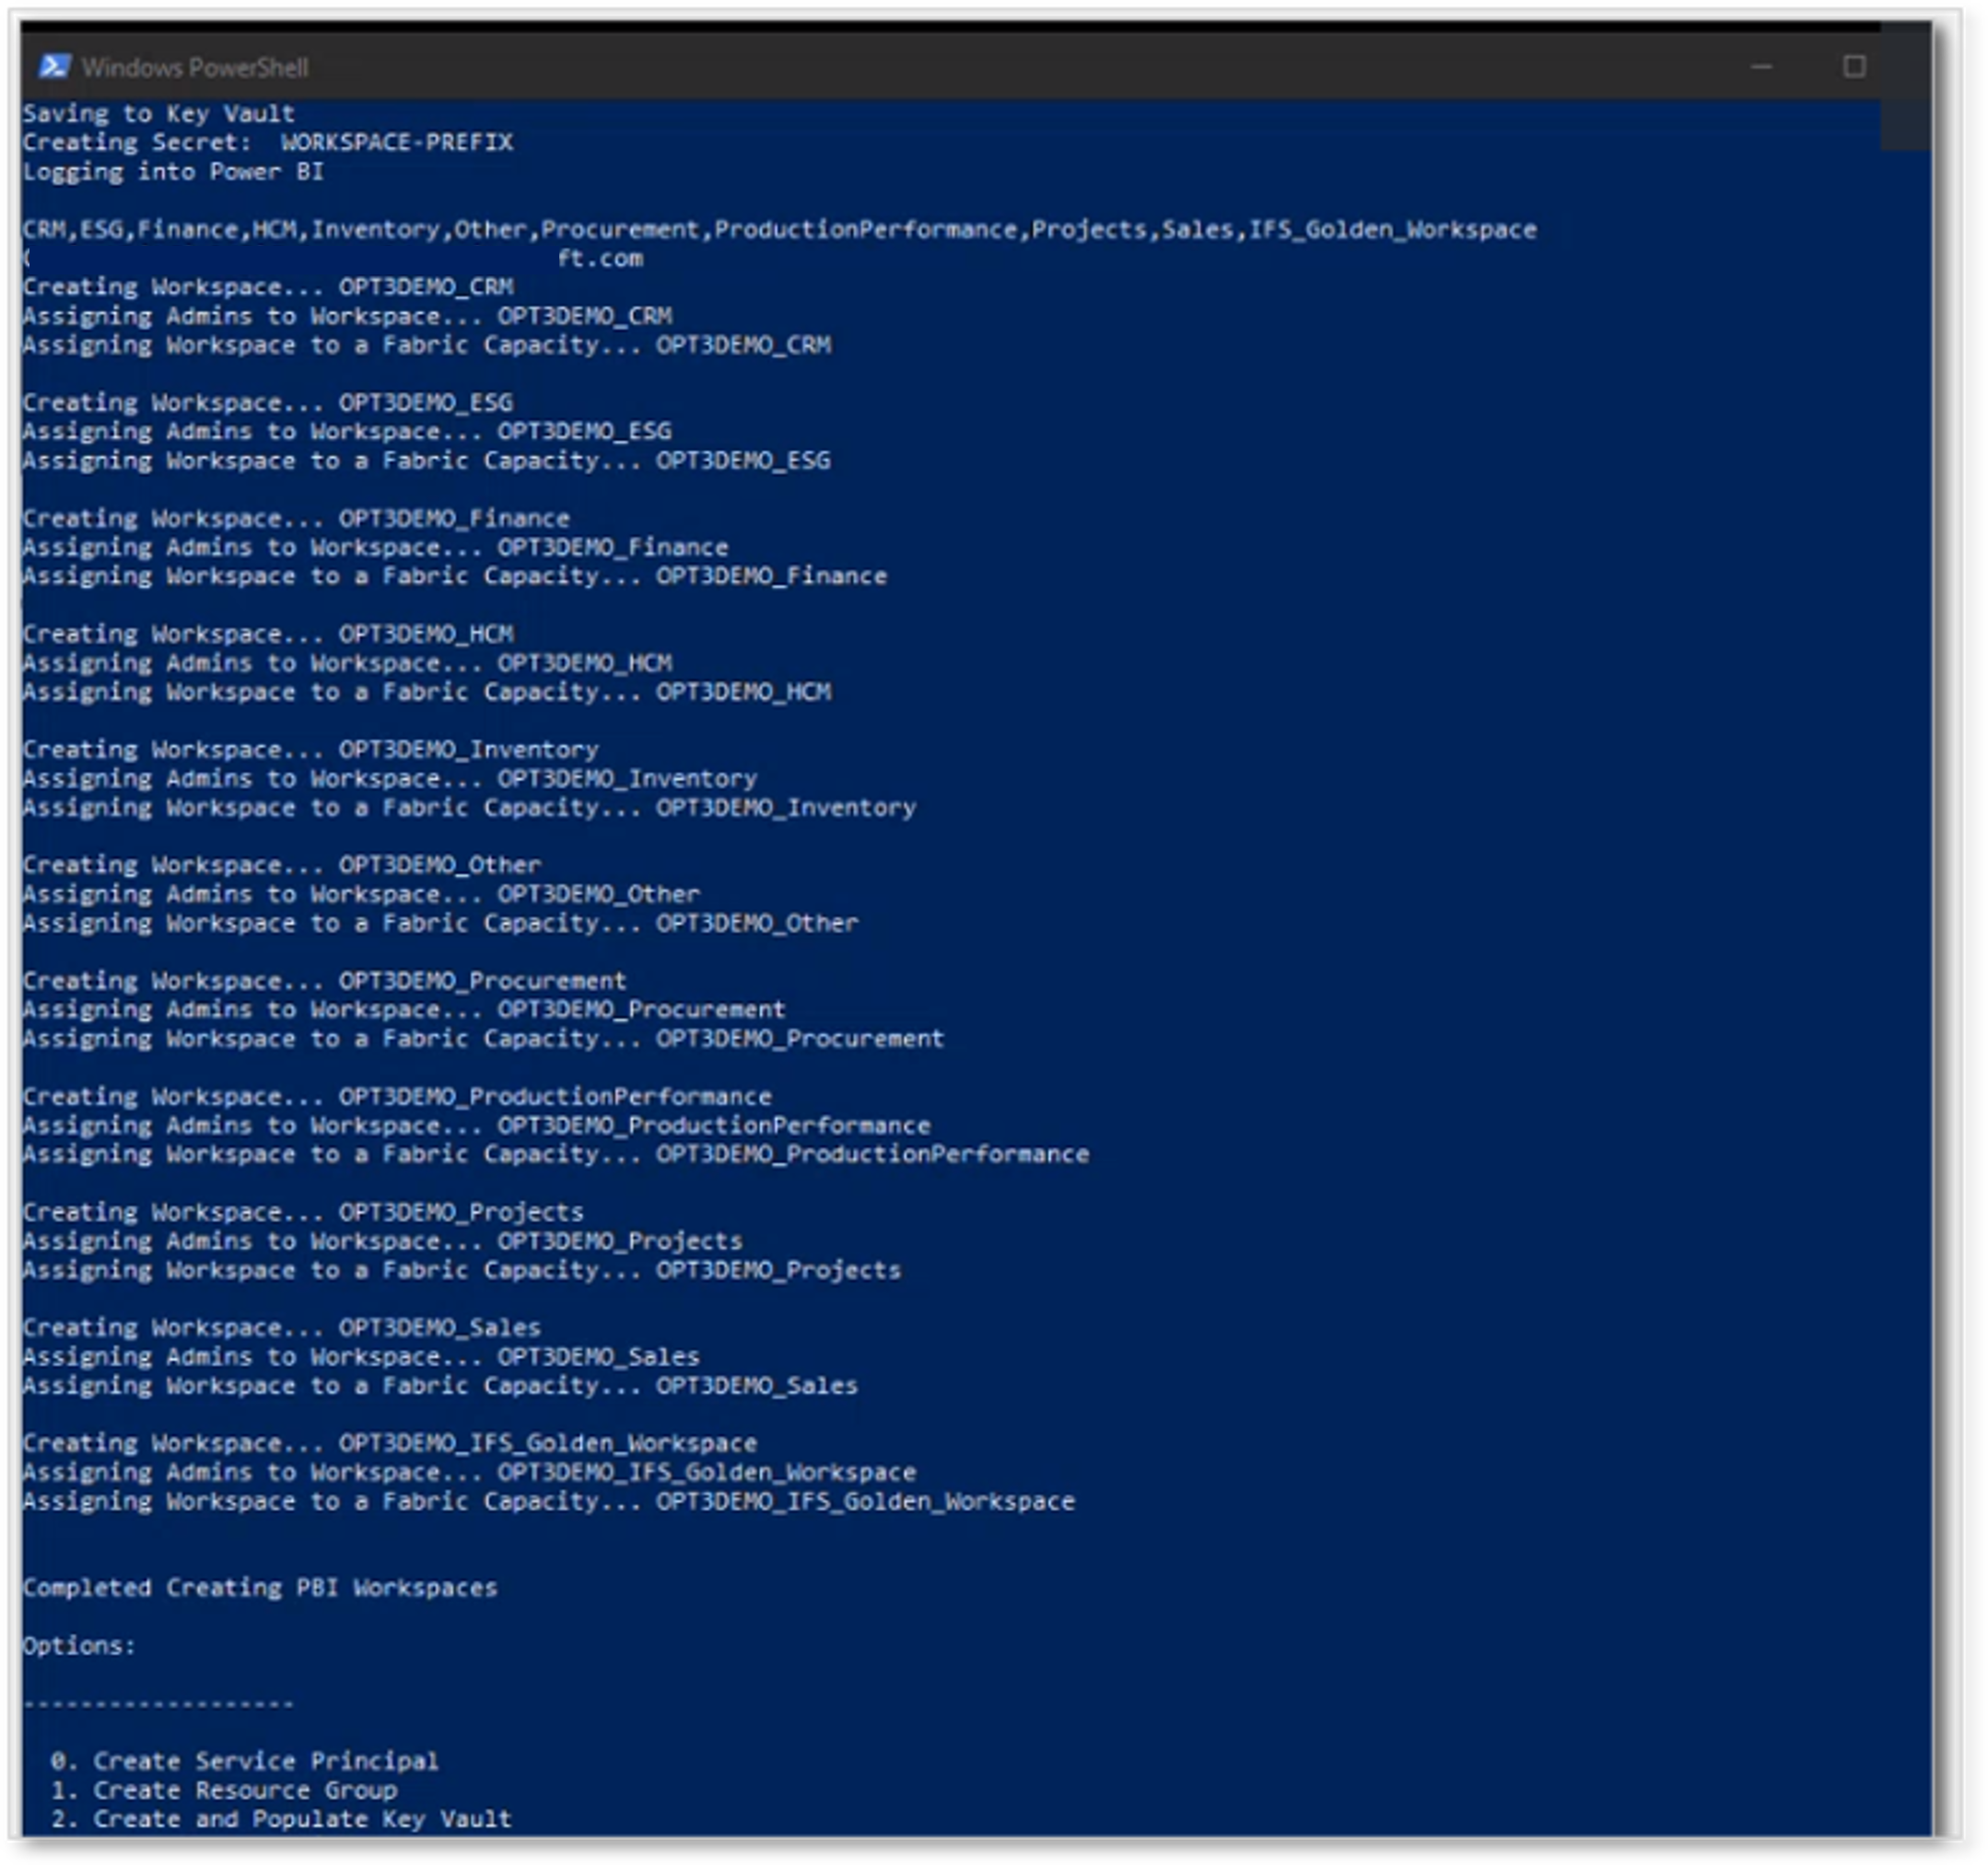This screenshot has width=1988, height=1865.
Task: Click the 'Windows PowerShell' title text
Action: (195, 67)
